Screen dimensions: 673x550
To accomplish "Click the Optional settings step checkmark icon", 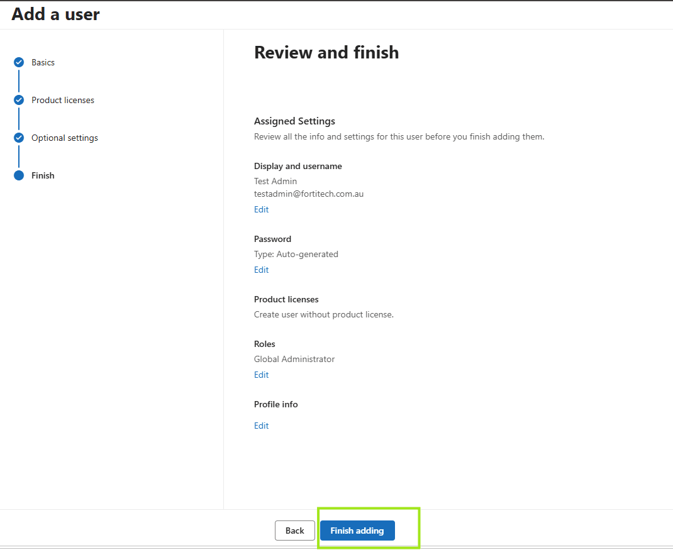I will [19, 138].
